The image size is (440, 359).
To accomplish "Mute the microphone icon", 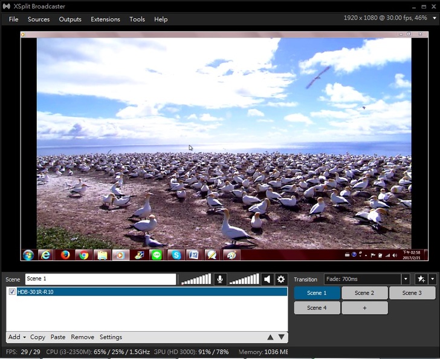I will (220, 279).
